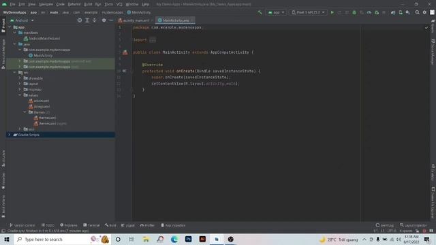Open the Navigate menu
Viewport: 436px width, 245px height.
[x=46, y=4]
